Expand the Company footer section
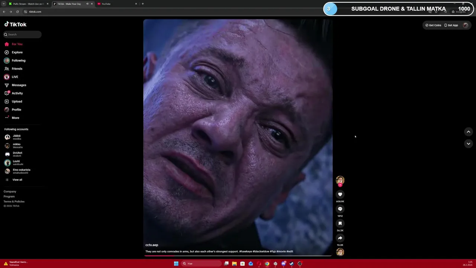Screen dimensions: 476x268 [10, 191]
